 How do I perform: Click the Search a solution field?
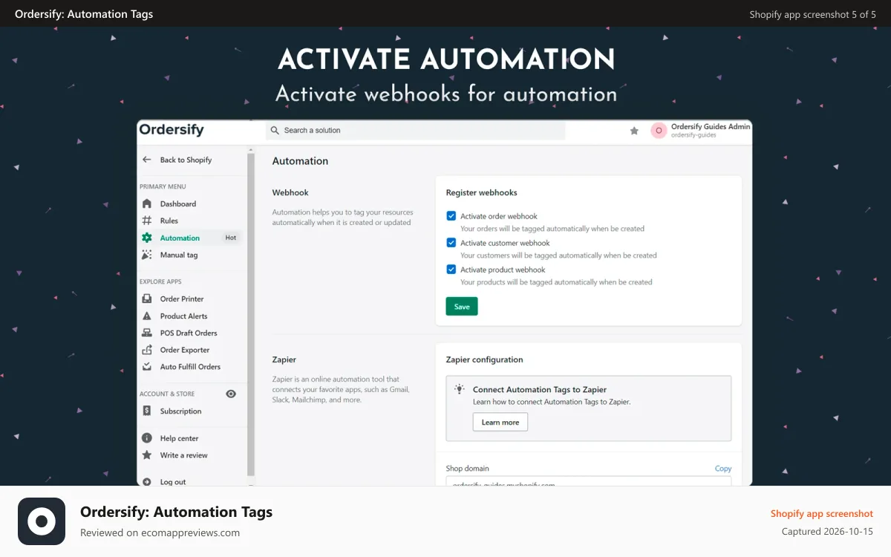pos(416,131)
